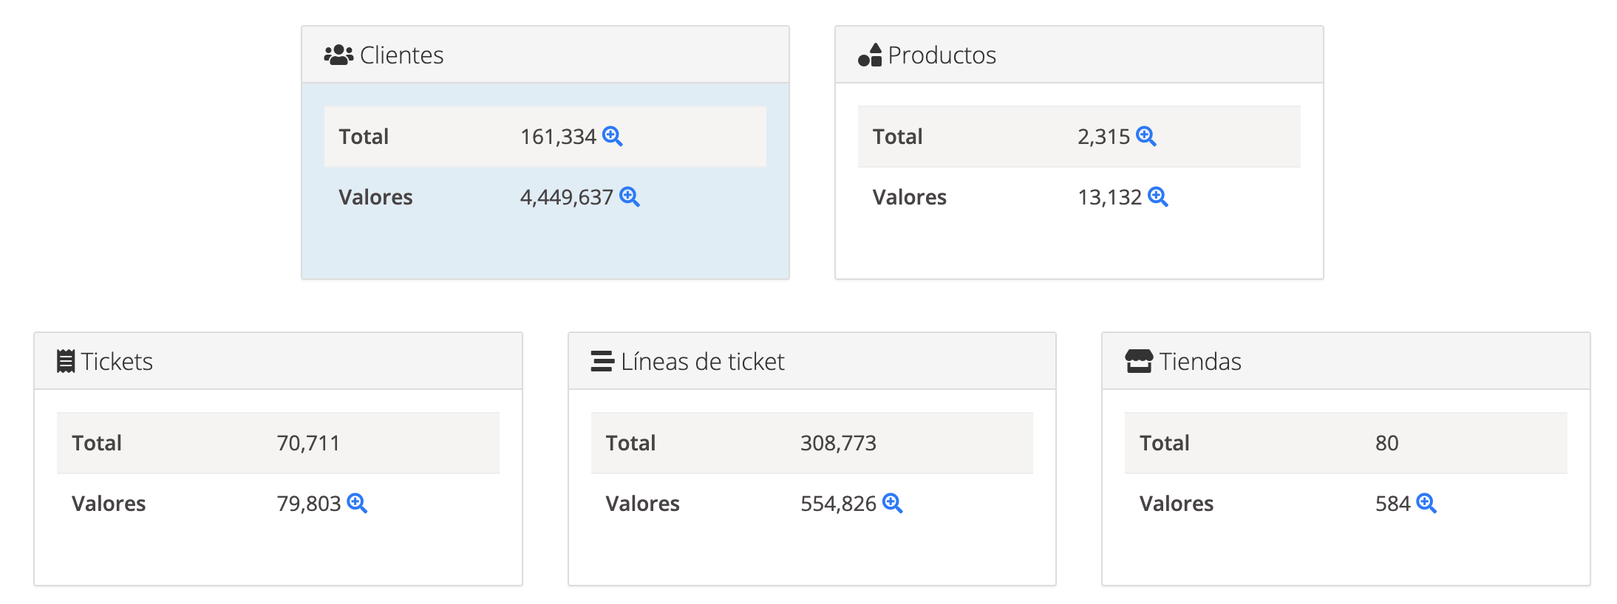Click the Tickets total value 70,711
Image resolution: width=1617 pixels, height=604 pixels.
click(x=308, y=443)
